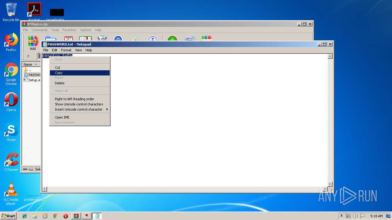Open WinRAR's File menu
This screenshot has height=220, width=392.
tap(25, 30)
